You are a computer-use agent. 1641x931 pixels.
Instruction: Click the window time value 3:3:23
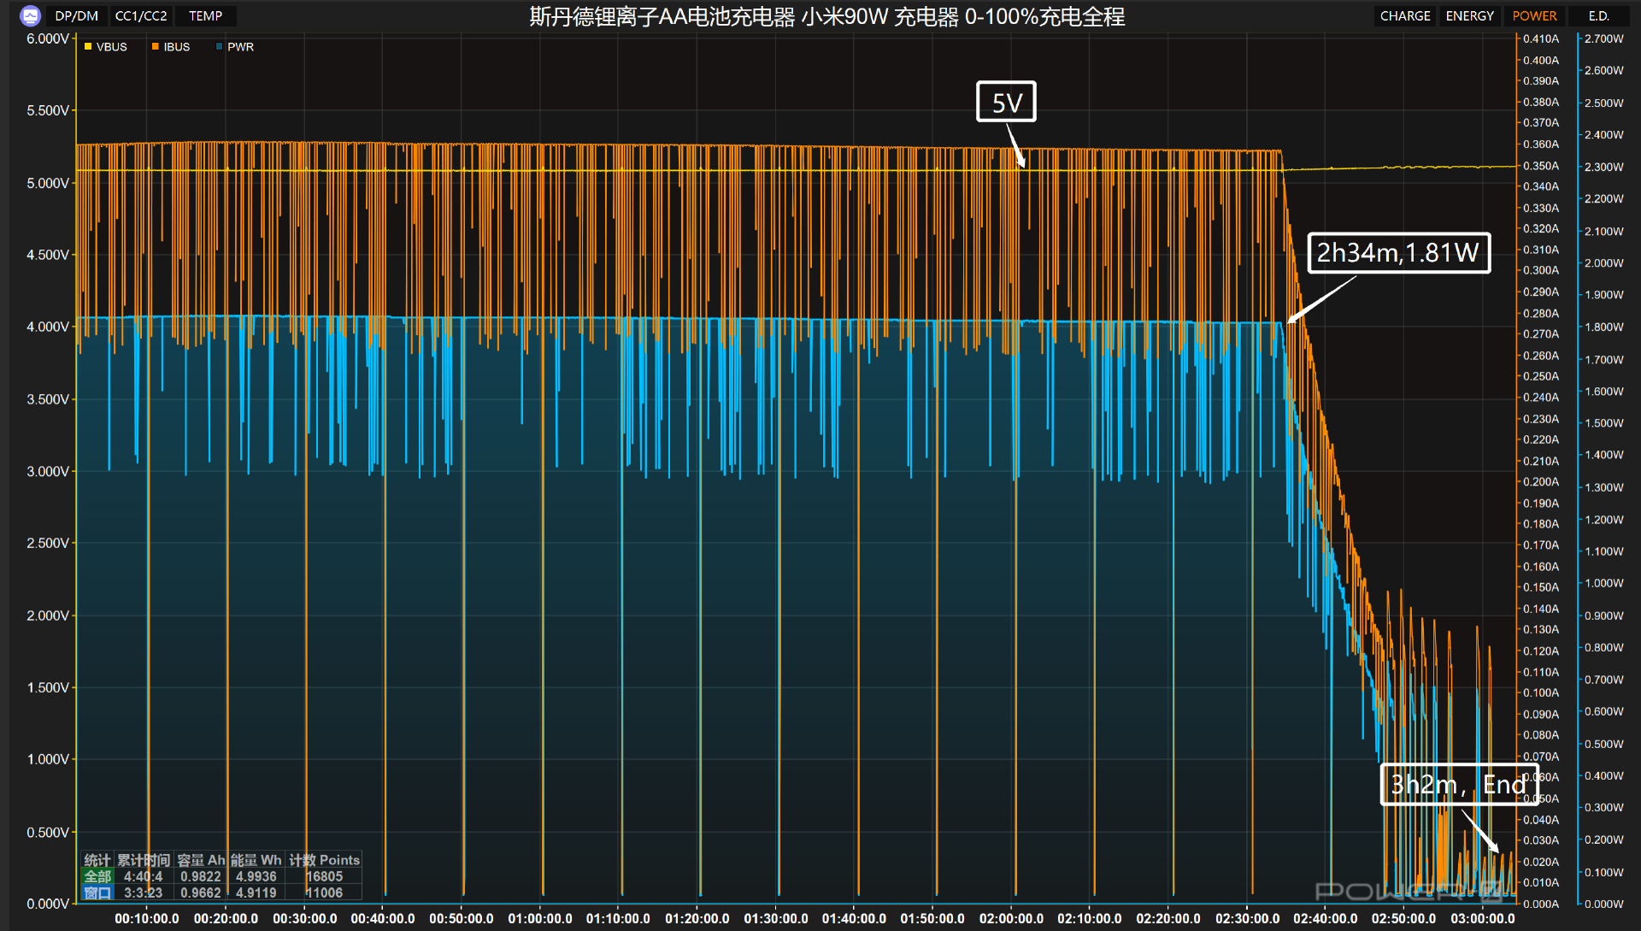click(143, 893)
